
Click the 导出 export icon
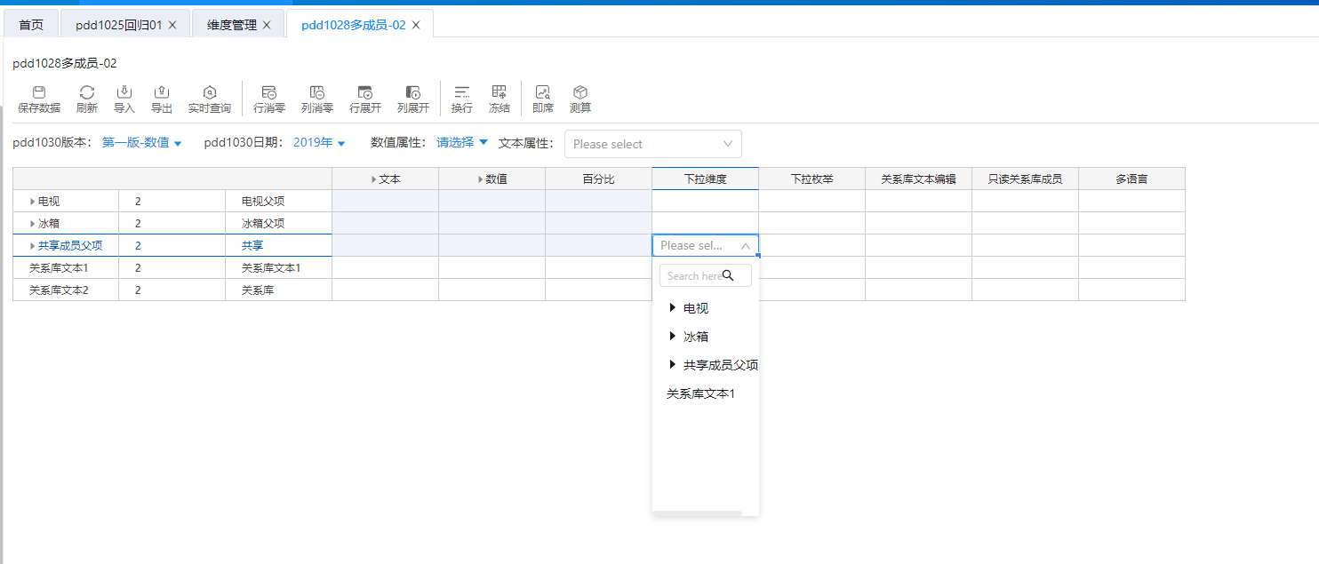(x=161, y=92)
